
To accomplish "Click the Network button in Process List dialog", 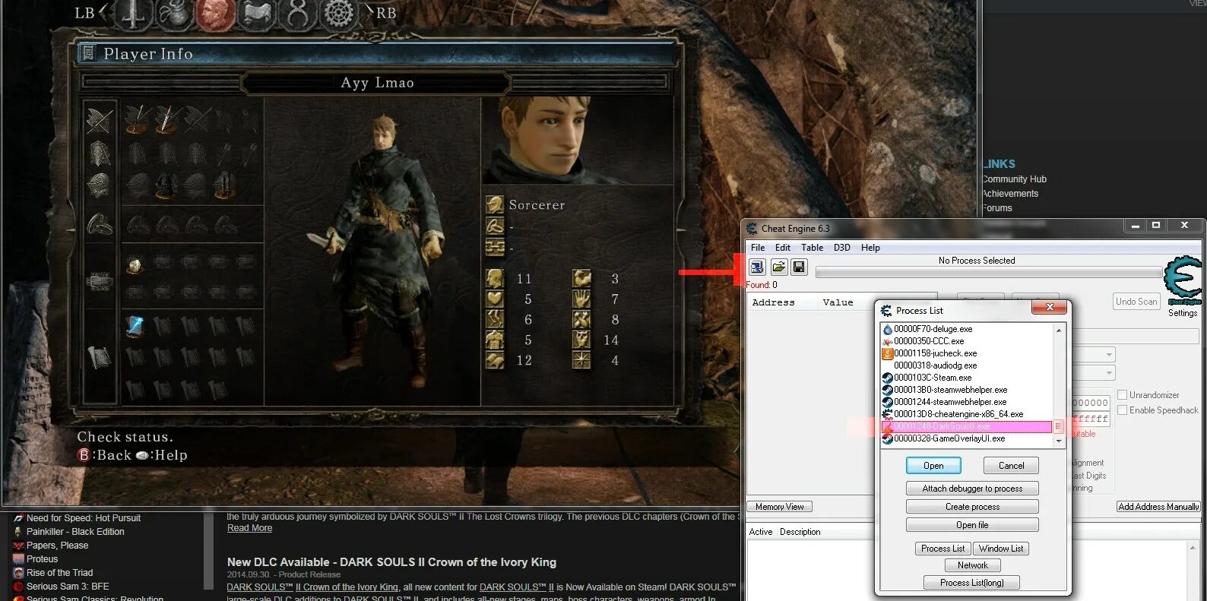I will pos(973,565).
